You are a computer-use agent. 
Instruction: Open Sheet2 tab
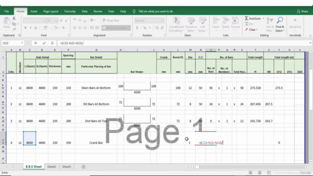pyautogui.click(x=52, y=167)
